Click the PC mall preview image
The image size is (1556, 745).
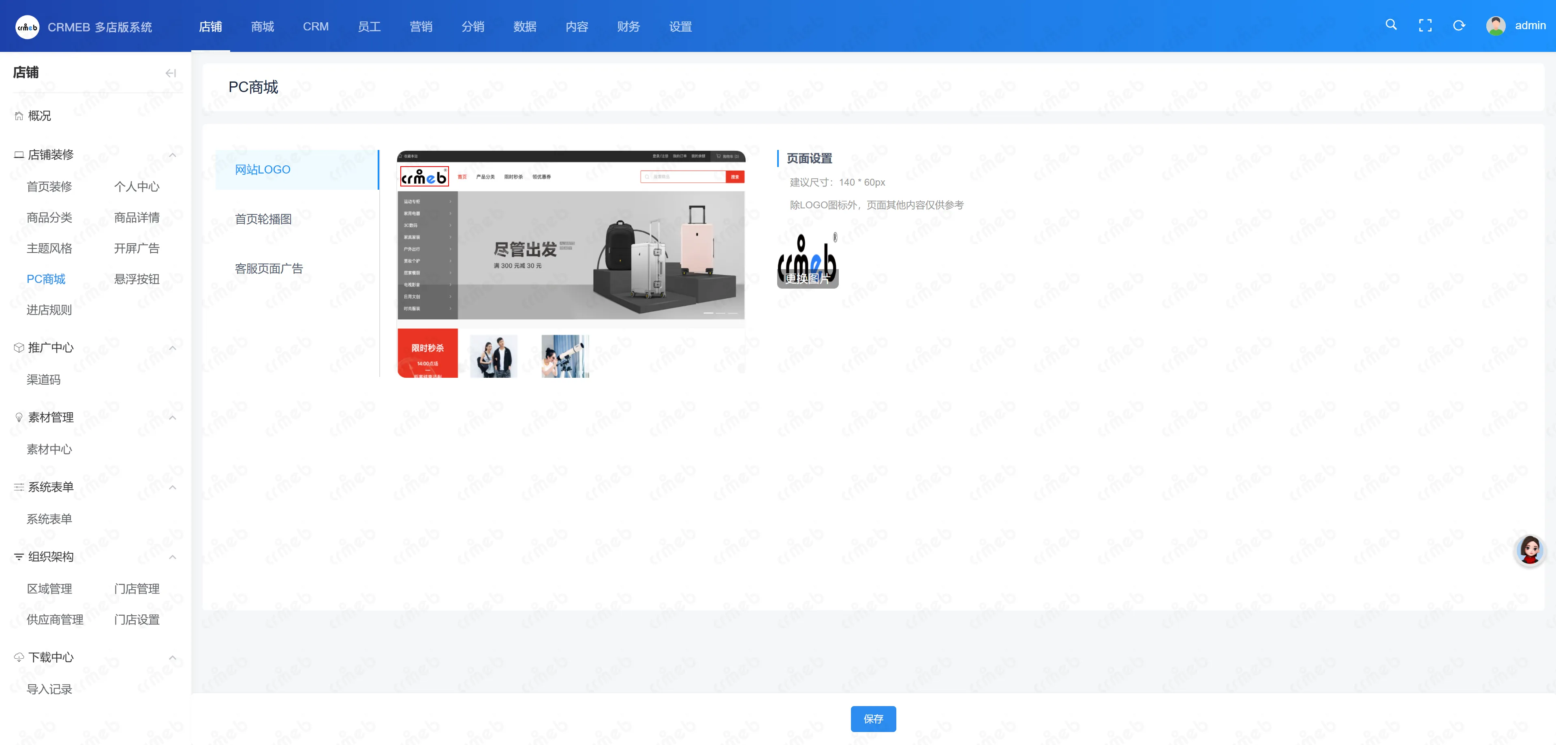tap(571, 264)
